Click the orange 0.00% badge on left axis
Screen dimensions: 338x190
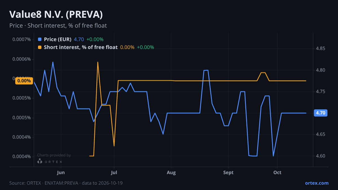click(x=24, y=81)
